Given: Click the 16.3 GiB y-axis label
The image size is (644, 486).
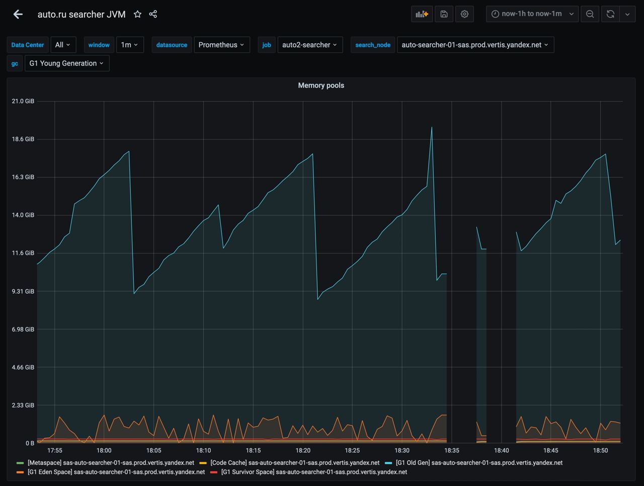Looking at the screenshot, I should [23, 177].
